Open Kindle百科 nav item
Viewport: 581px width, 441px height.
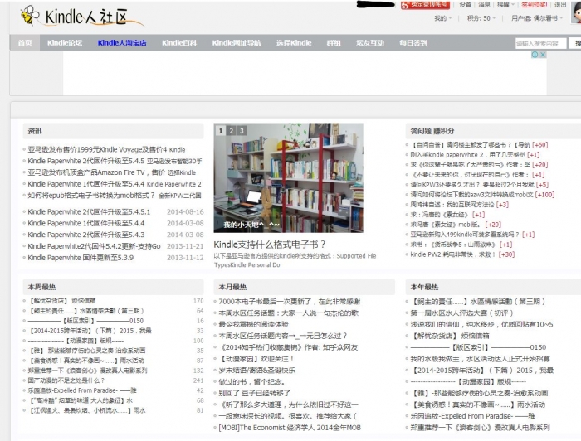pyautogui.click(x=179, y=43)
